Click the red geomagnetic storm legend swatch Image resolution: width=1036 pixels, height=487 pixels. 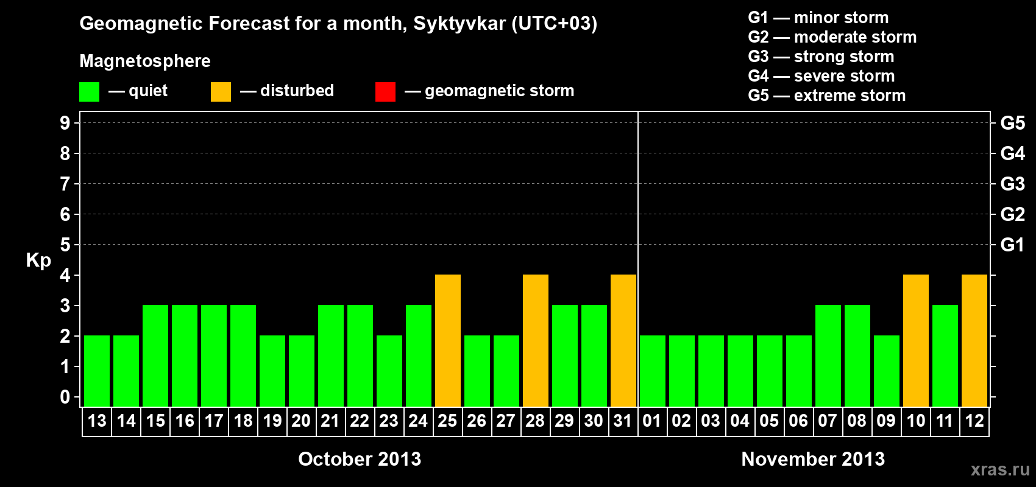point(385,92)
